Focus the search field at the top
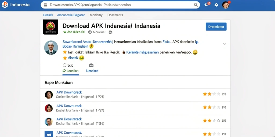Image resolution: width=275 pixels, height=137 pixels. coord(120,5)
